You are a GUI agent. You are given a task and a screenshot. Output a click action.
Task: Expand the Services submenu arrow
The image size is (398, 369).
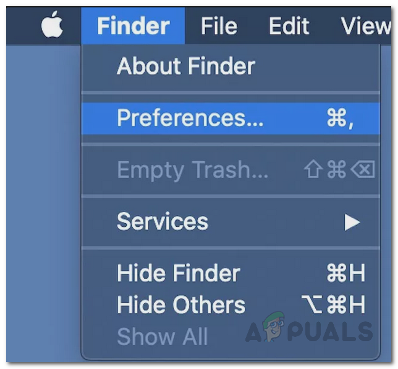point(352,222)
